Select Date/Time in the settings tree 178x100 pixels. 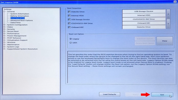coord(15,23)
